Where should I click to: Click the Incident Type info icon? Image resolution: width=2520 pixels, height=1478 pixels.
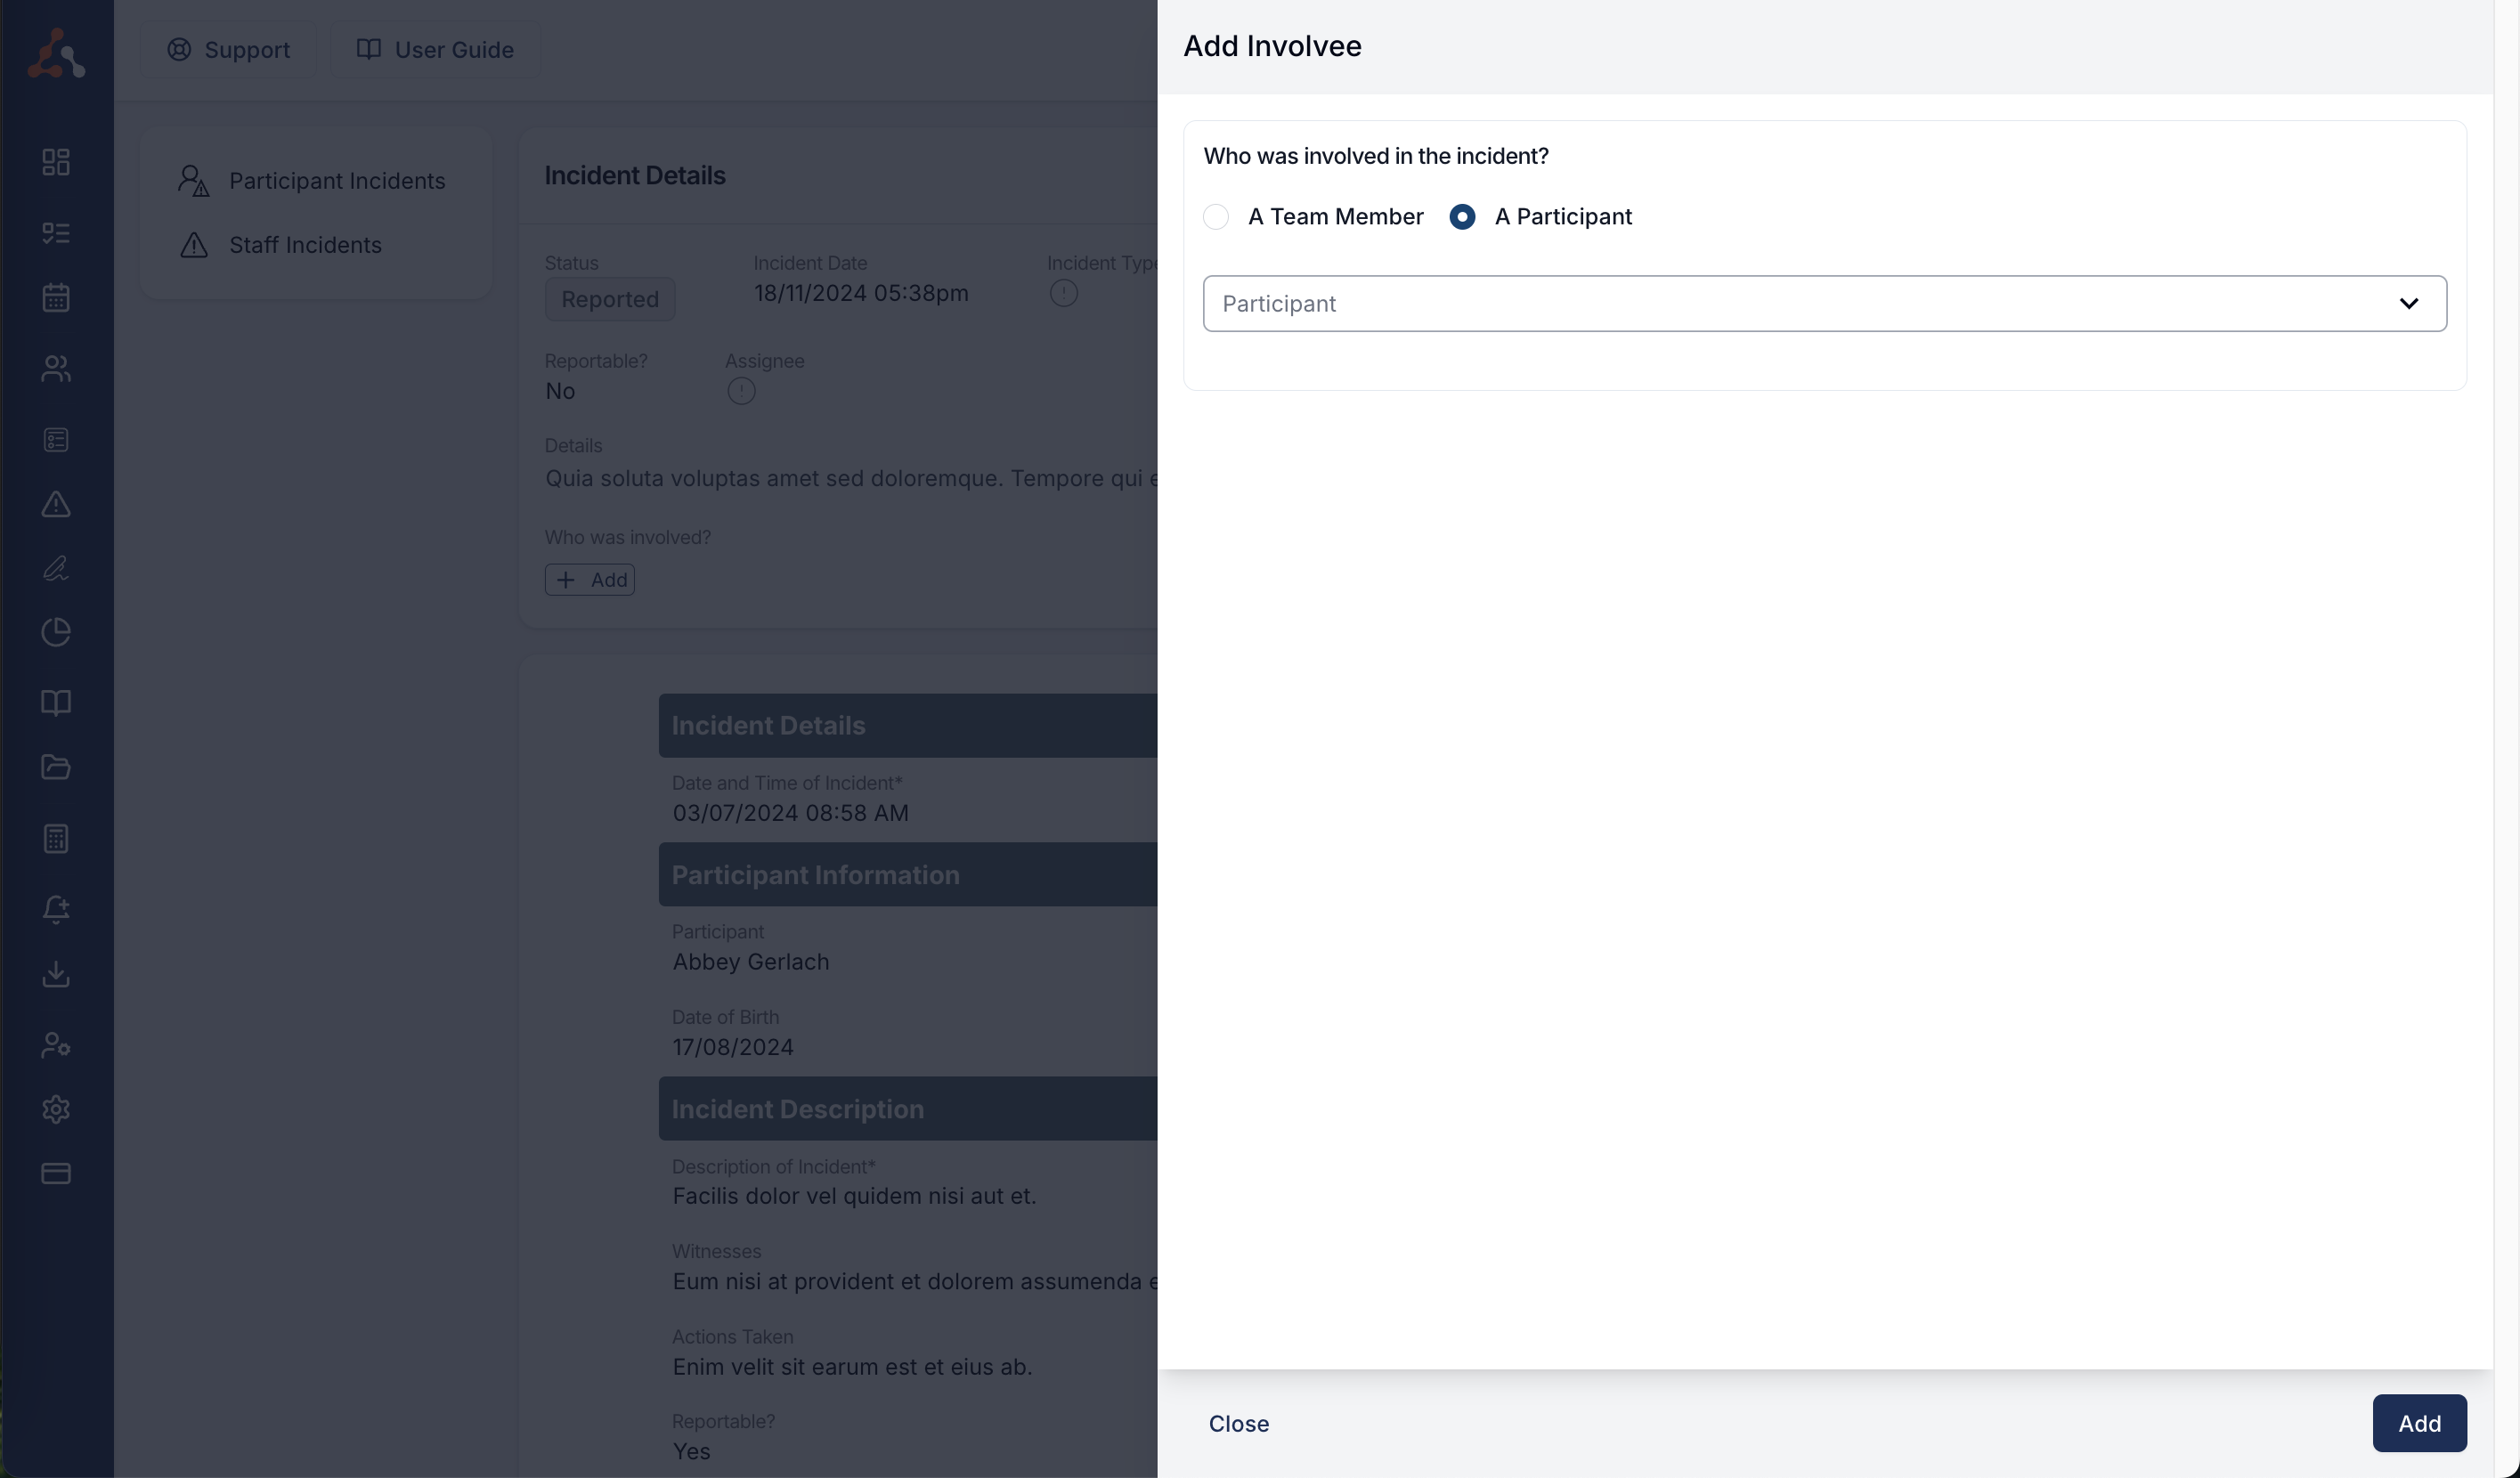click(1063, 293)
